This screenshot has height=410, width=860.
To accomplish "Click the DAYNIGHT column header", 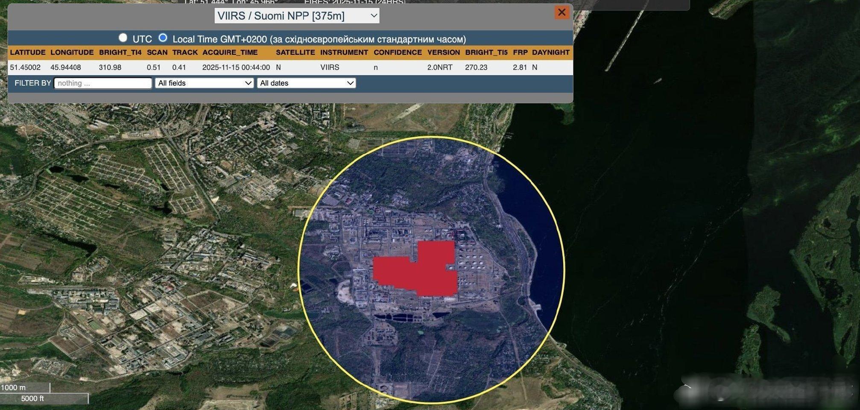I will (551, 53).
